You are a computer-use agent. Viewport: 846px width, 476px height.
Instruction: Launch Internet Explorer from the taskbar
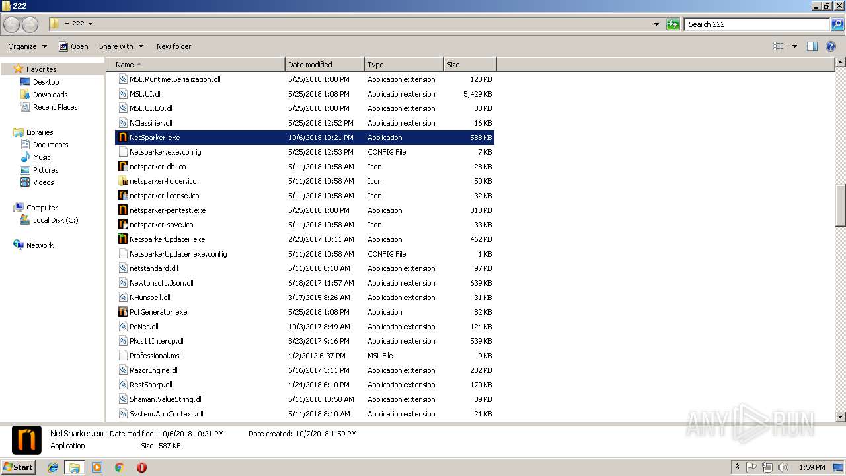coord(53,467)
